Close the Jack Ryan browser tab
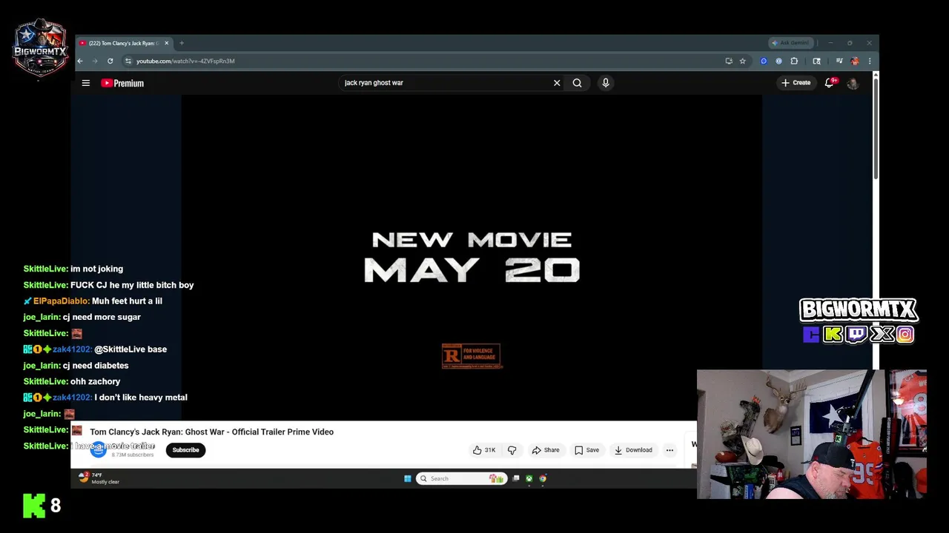The width and height of the screenshot is (949, 533). coord(166,43)
